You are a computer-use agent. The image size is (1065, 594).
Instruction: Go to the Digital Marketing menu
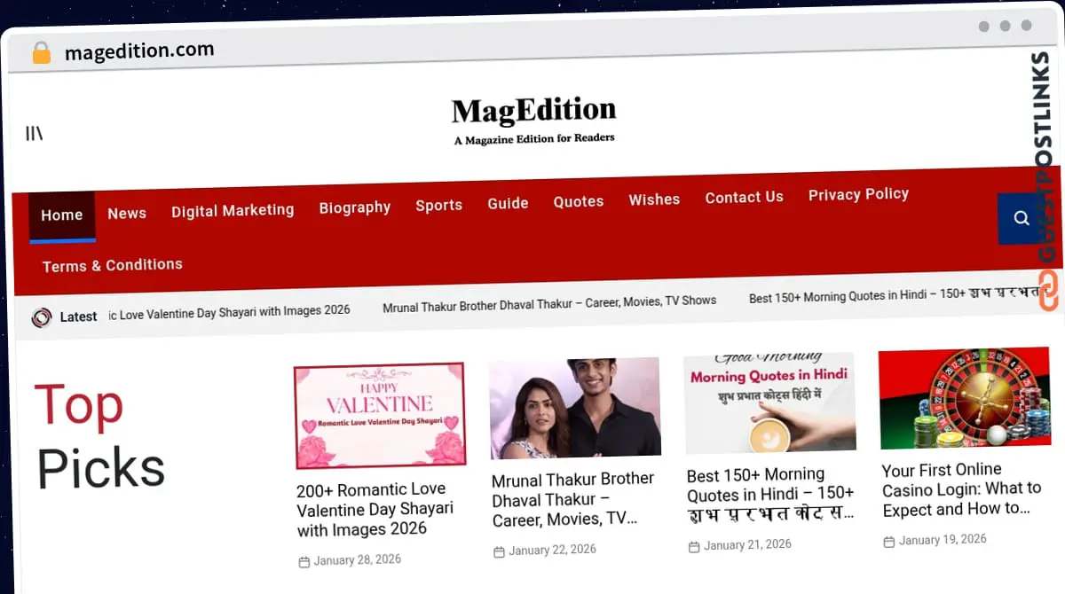pos(233,210)
